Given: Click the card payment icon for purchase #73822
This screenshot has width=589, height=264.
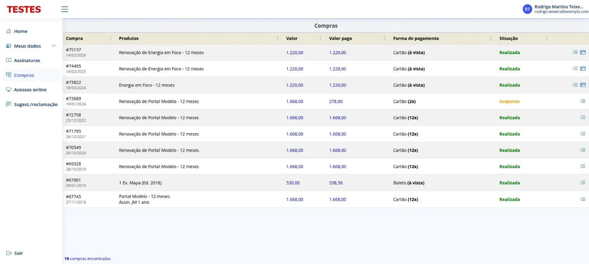Looking at the screenshot, I should pos(583,85).
